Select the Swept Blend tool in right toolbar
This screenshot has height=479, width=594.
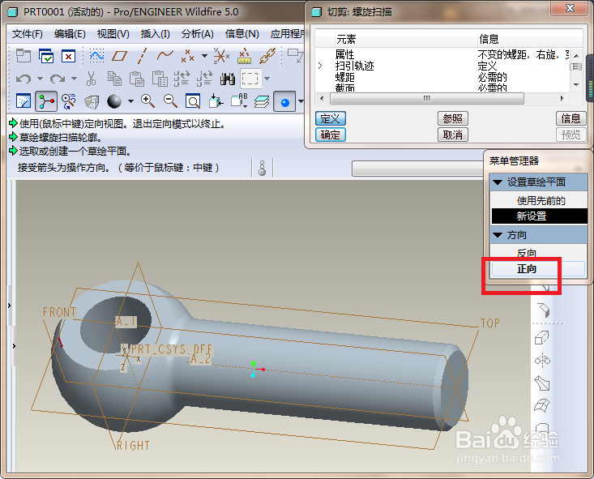coord(542,383)
